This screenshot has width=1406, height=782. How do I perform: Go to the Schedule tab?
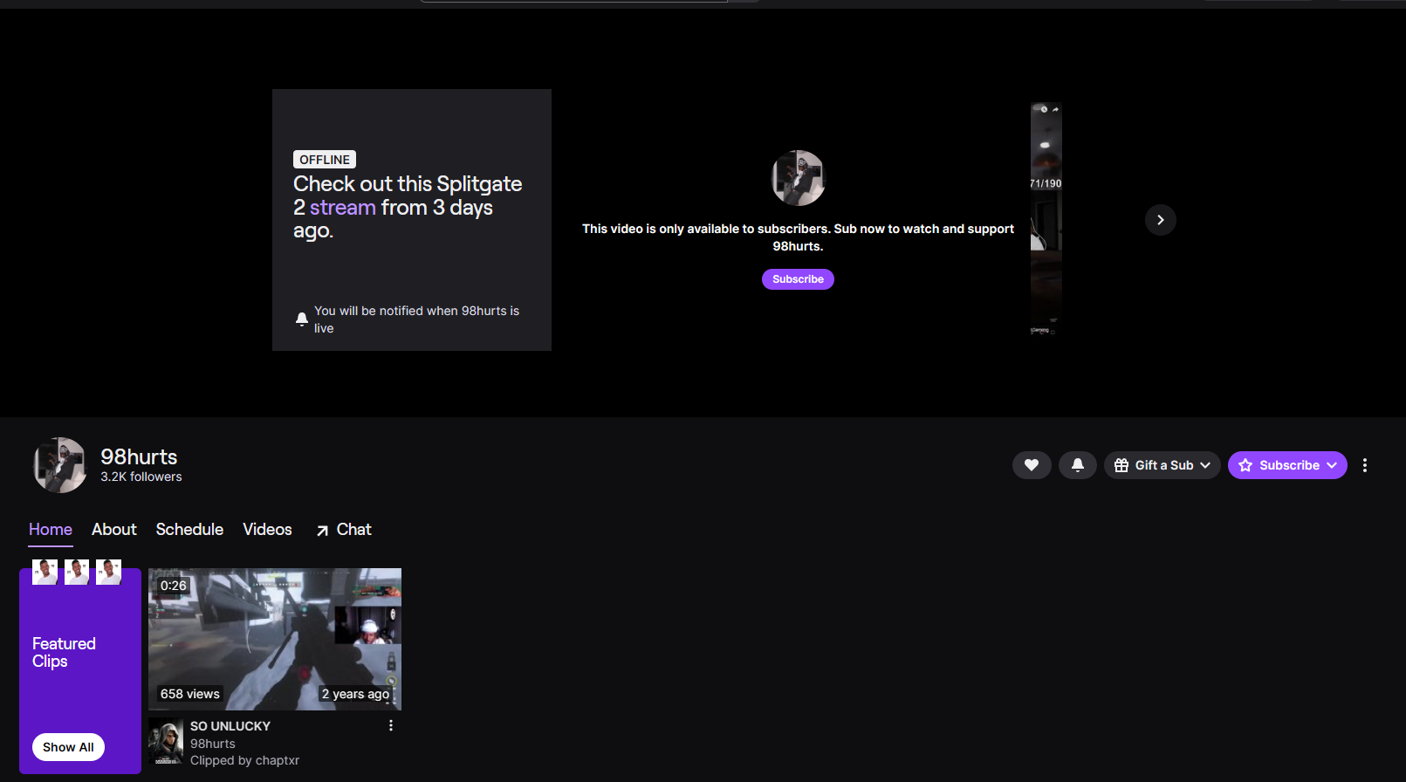pyautogui.click(x=189, y=530)
